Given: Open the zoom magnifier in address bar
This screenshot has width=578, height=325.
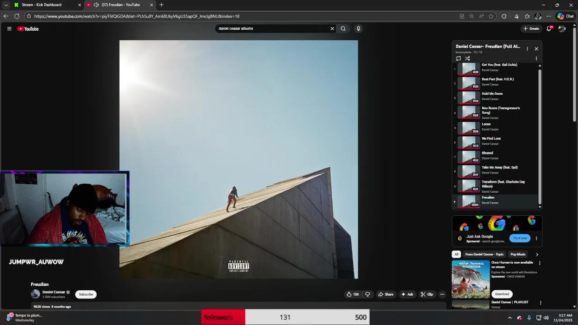Looking at the screenshot, I should pos(471,16).
